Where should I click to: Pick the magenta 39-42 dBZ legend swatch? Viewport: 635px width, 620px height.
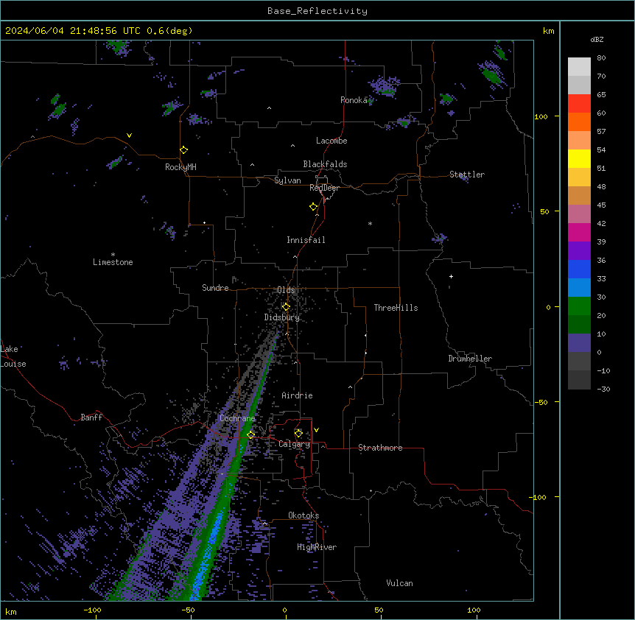coord(579,232)
